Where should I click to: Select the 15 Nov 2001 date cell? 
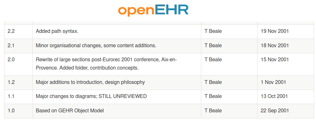click(x=286, y=64)
